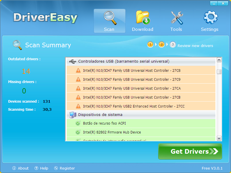Open the Scan tab
The width and height of the screenshot is (231, 173).
tap(109, 21)
